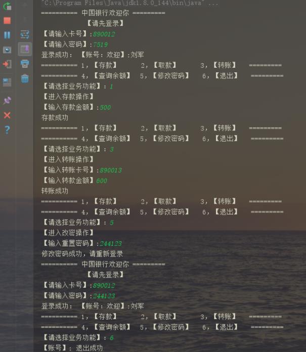Screen dimensions: 306x352
Task: Rerun the program with the green rerun icon
Action: (x=7, y=6)
